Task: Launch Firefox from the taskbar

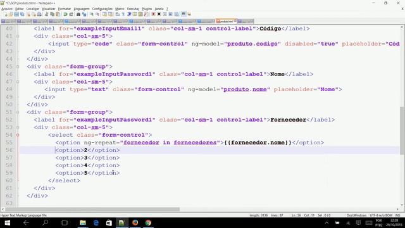Action: click(135, 223)
